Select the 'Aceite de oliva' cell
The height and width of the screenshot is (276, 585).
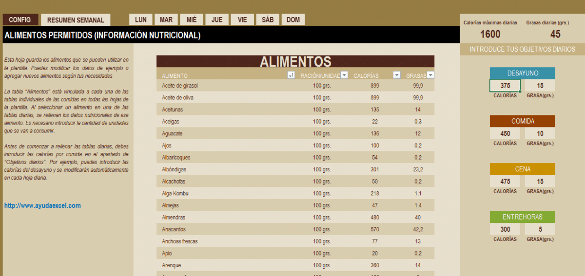click(177, 97)
